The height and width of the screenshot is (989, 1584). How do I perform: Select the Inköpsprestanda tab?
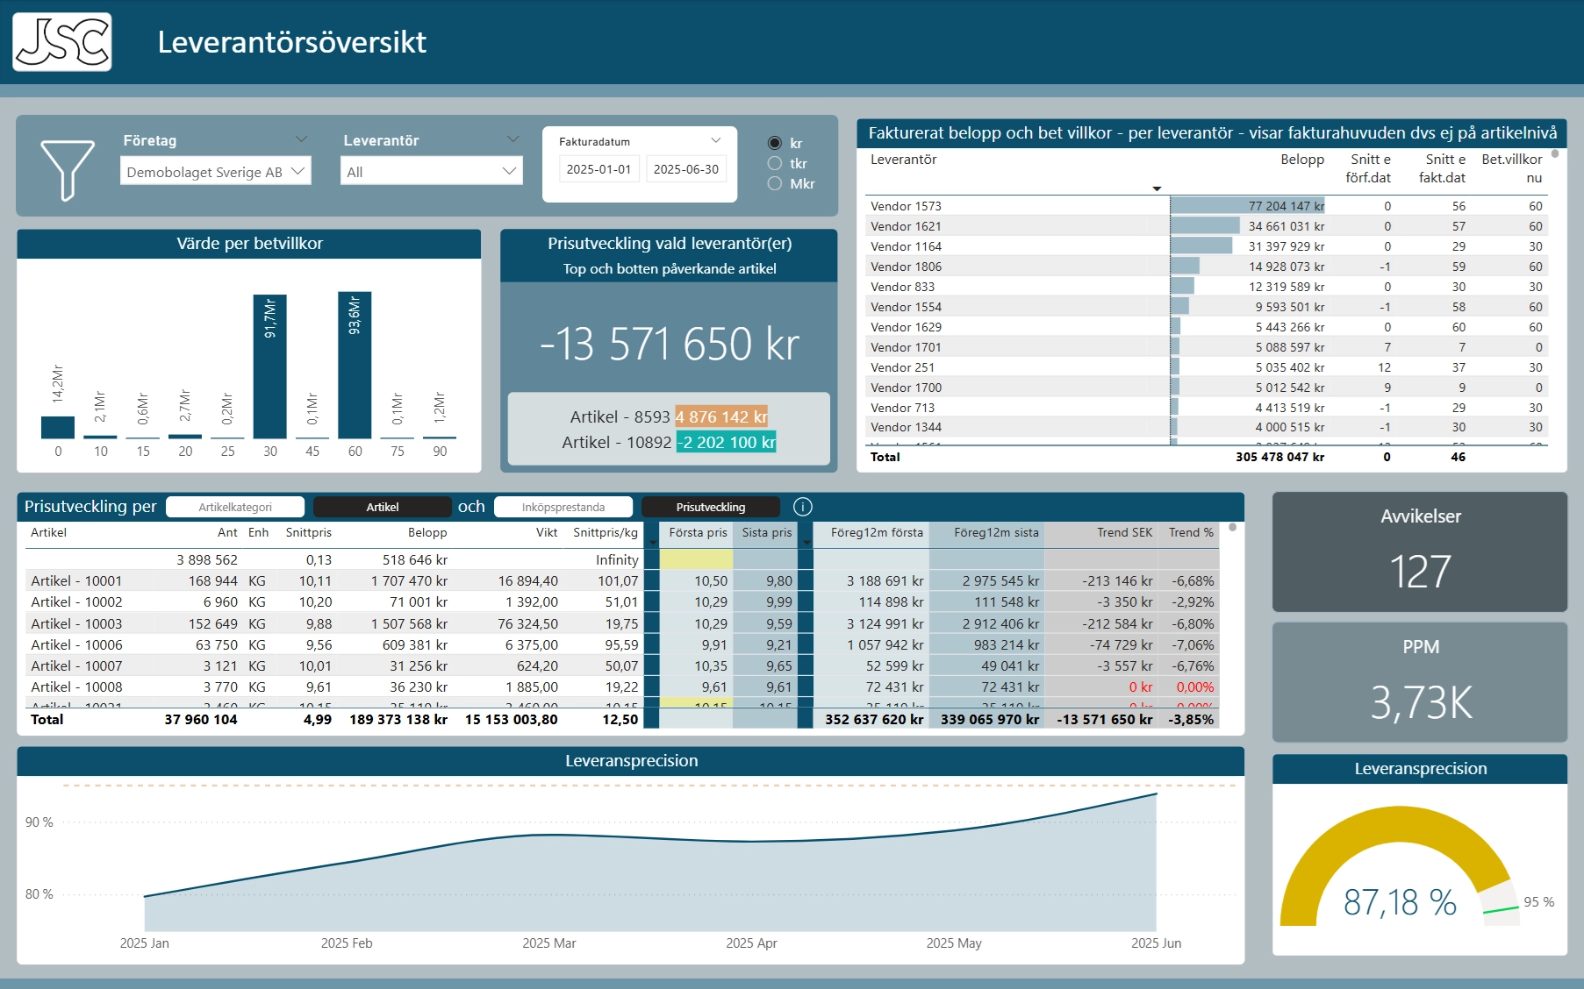click(x=563, y=507)
